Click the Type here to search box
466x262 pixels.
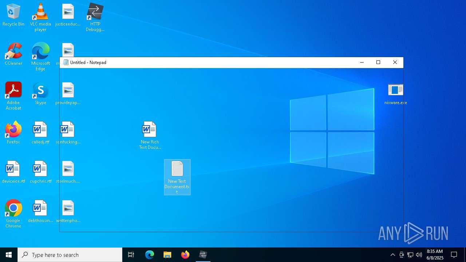click(x=70, y=255)
